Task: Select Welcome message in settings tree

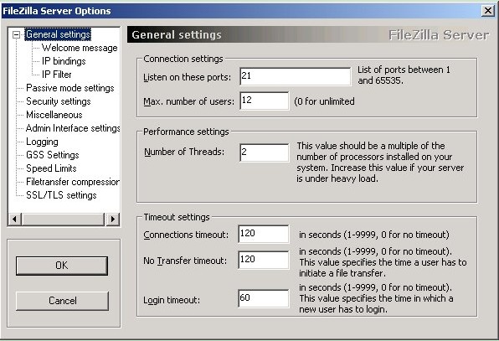Action: pos(80,48)
